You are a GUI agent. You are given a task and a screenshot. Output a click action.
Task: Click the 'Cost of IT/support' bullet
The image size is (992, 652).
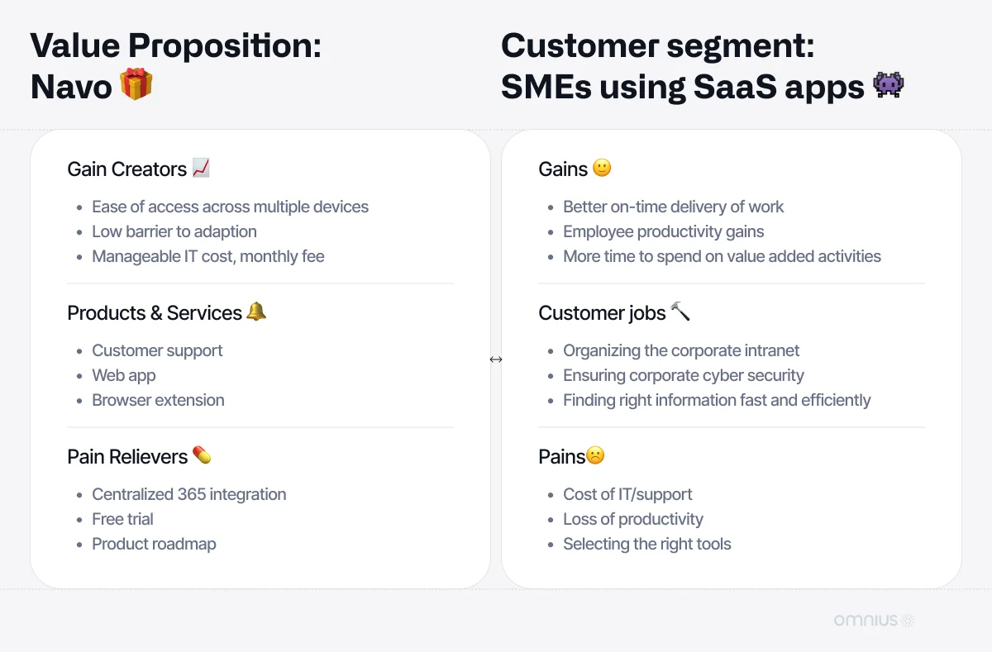click(627, 494)
